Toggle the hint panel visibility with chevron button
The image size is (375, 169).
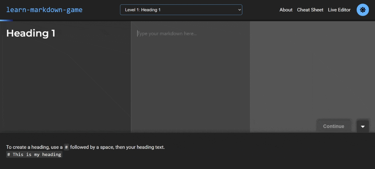click(363, 126)
